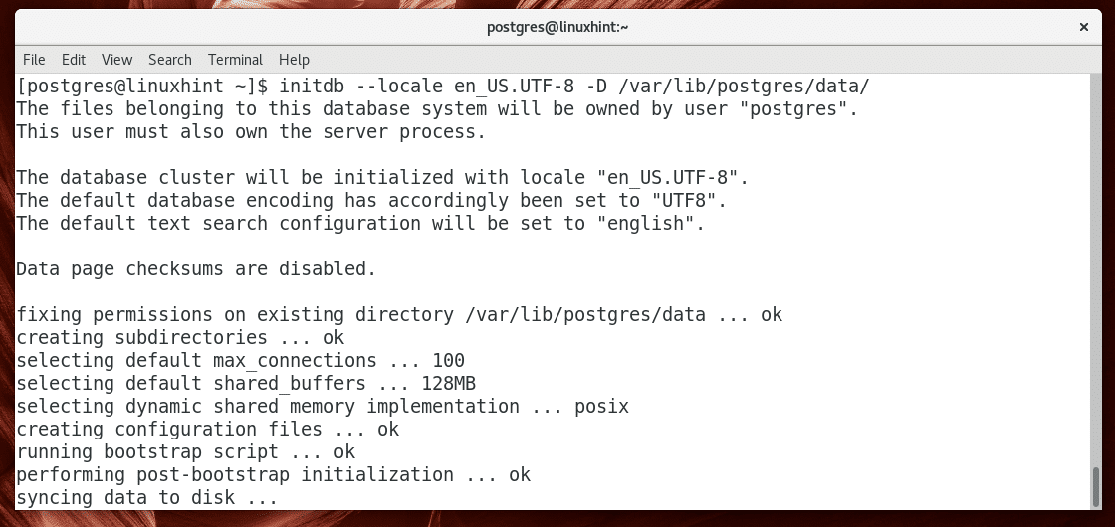Click the 'selecting dynamic shared memory implementation' line
Viewport: 1115px width, 527px height.
tap(323, 407)
